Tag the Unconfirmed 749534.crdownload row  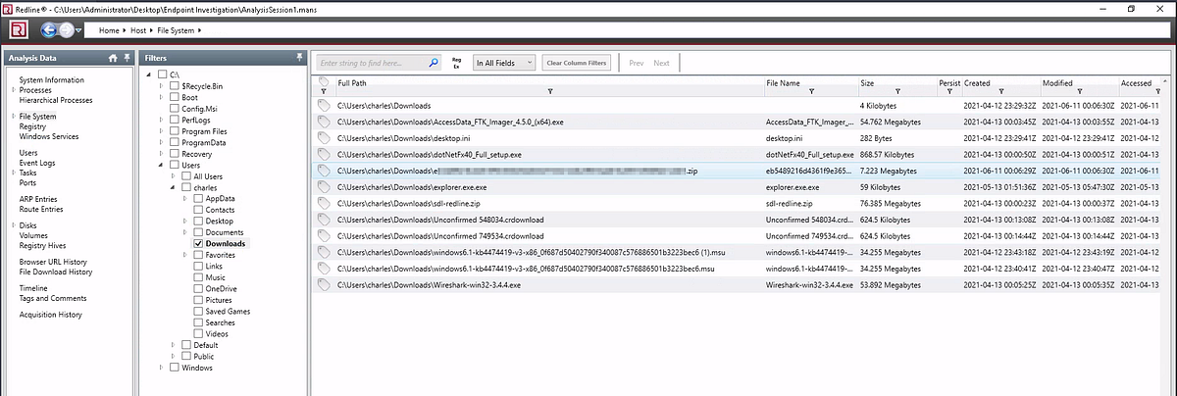(325, 235)
